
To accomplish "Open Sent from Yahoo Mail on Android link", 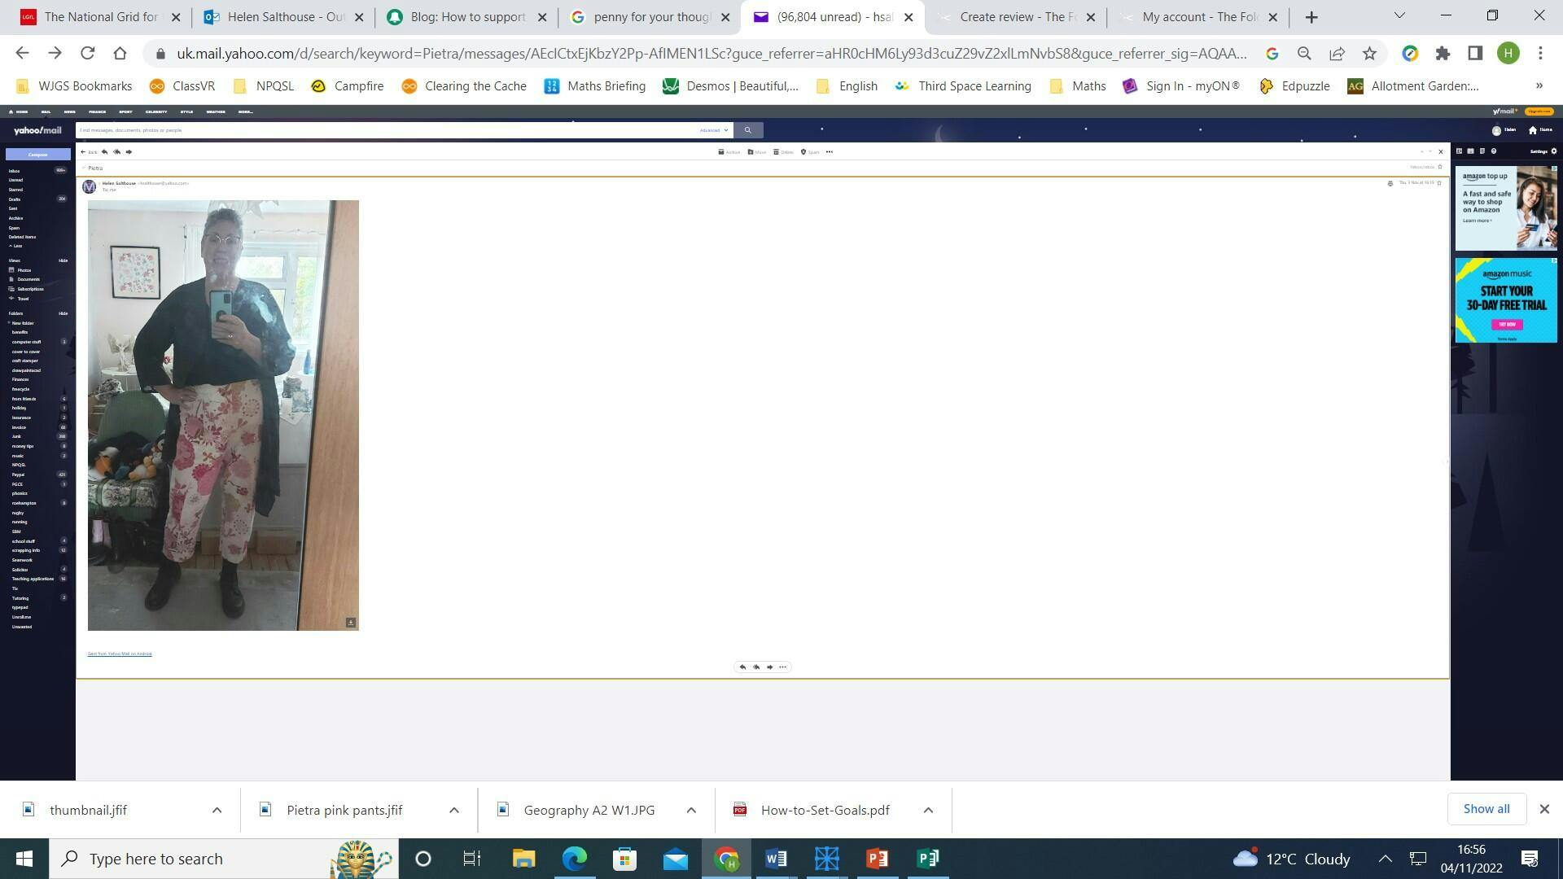I will coord(120,654).
